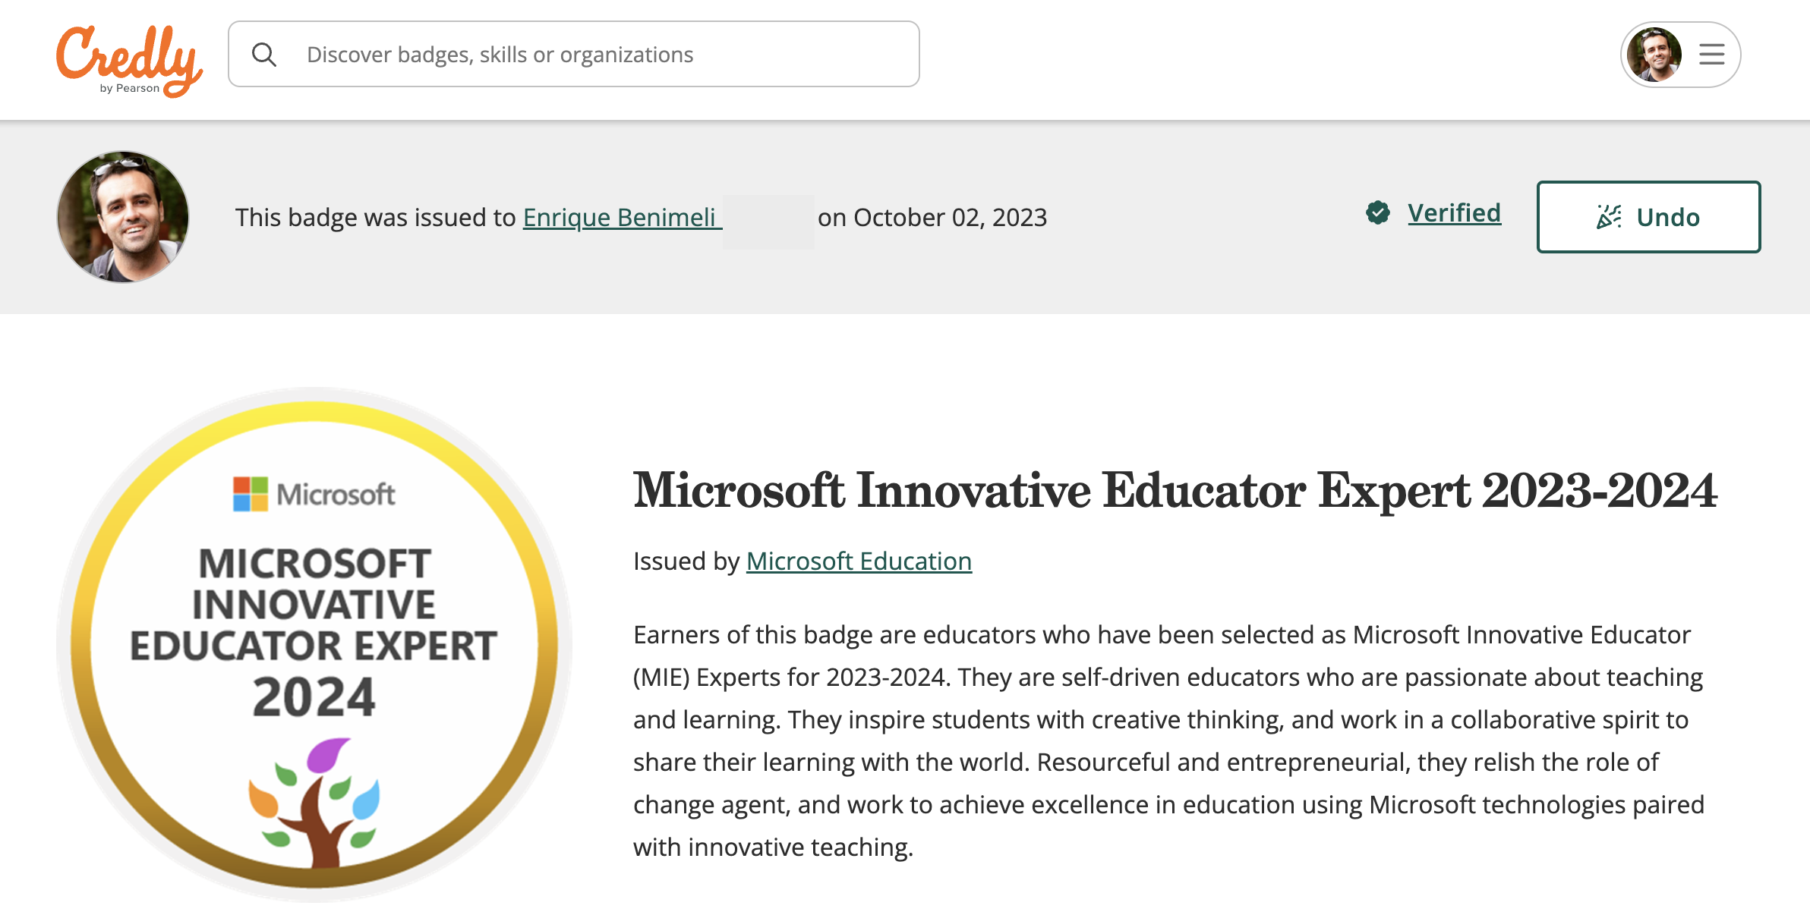The width and height of the screenshot is (1810, 915).
Task: Focus the Discover badges search field
Action: pyautogui.click(x=574, y=54)
